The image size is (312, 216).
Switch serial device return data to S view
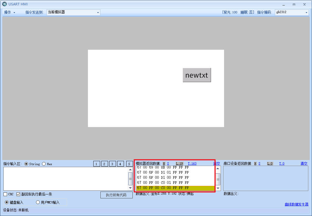(259, 163)
